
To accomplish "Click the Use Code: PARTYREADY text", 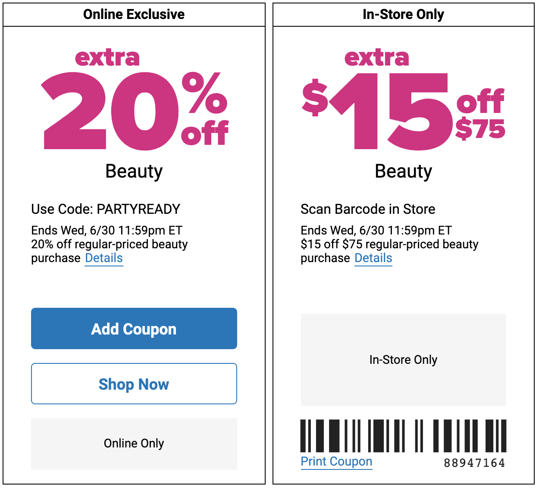I will pos(106,209).
